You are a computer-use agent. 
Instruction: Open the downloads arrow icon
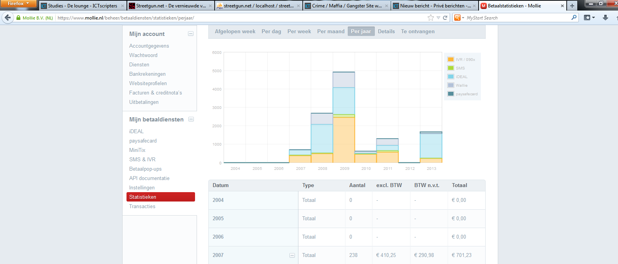(x=605, y=18)
